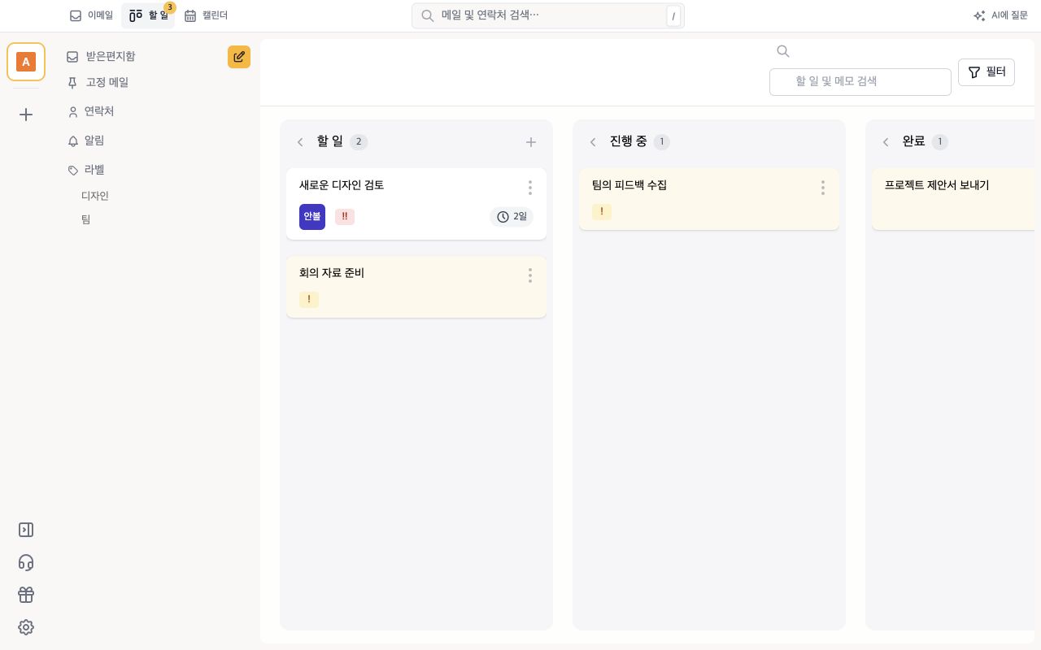Focus the 할 일 및 메모 검색 field

pyautogui.click(x=860, y=82)
